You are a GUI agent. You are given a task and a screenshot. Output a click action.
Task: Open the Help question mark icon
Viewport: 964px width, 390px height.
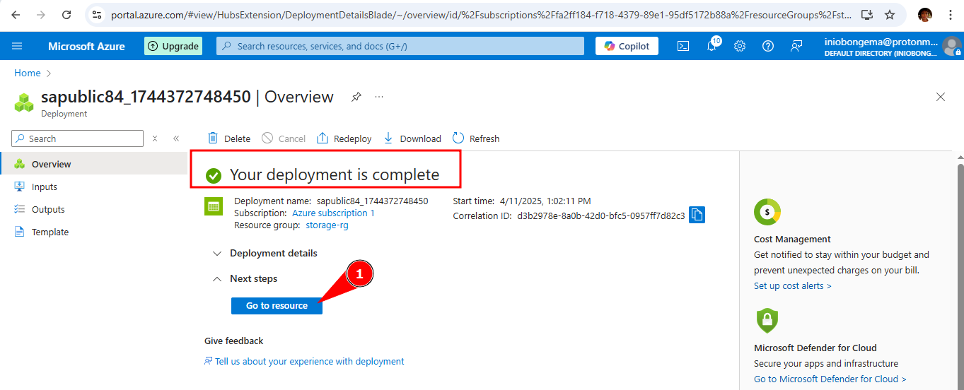pyautogui.click(x=768, y=46)
